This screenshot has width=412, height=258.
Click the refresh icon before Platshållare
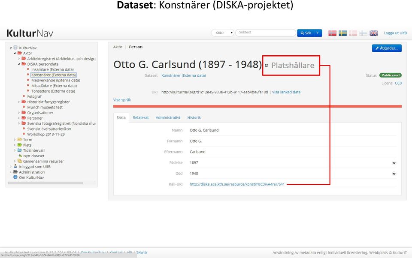[x=267, y=65]
